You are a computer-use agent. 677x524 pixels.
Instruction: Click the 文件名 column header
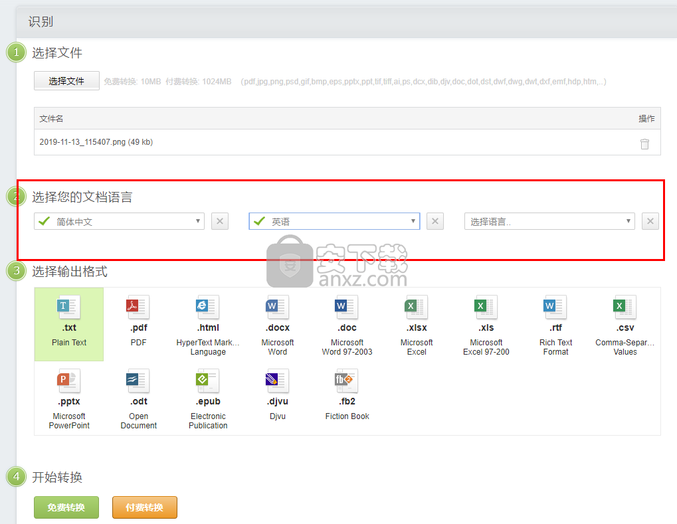pyautogui.click(x=51, y=119)
